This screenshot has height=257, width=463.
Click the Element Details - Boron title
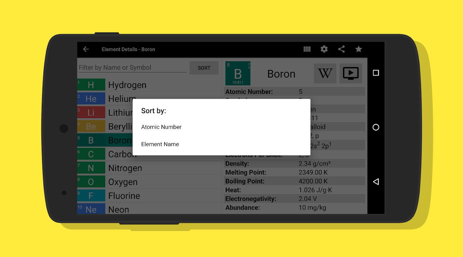tap(128, 49)
